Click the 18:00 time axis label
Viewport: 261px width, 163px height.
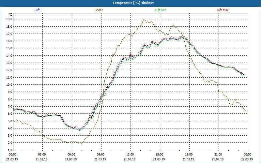click(189, 155)
